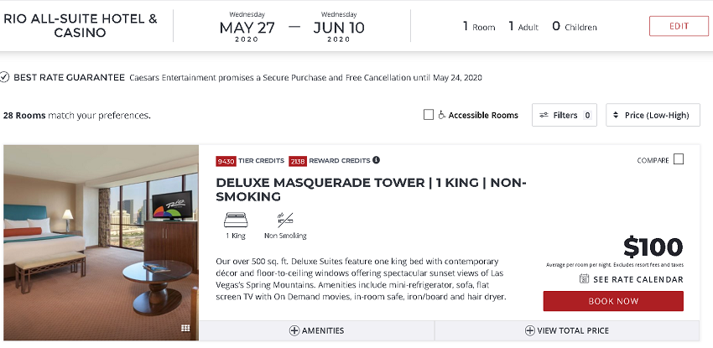Viewport: 713px width, 348px height.
Task: Click the Best Rate Guarantee checkmark icon
Action: pyautogui.click(x=5, y=77)
